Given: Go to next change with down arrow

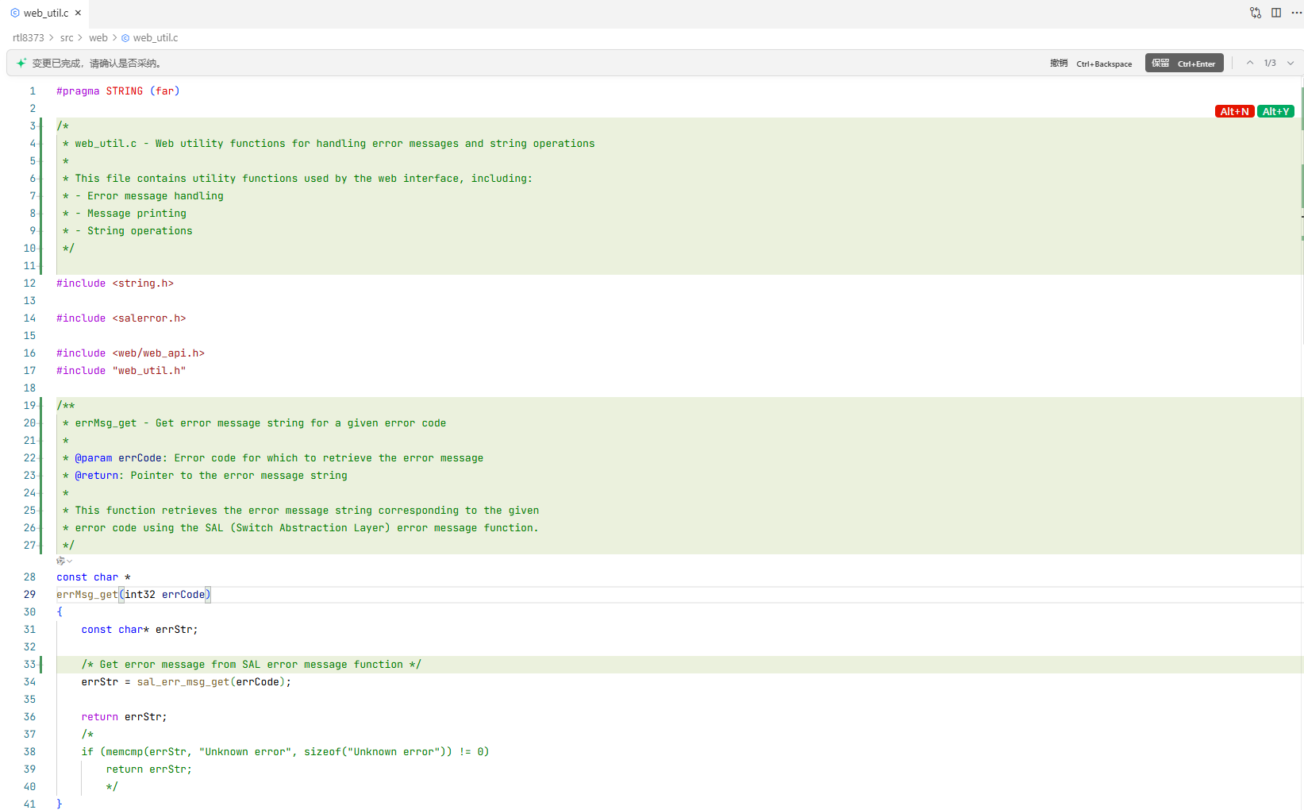Looking at the screenshot, I should point(1291,63).
